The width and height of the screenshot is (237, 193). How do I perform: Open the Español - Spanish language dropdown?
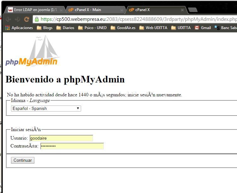coord(46,109)
